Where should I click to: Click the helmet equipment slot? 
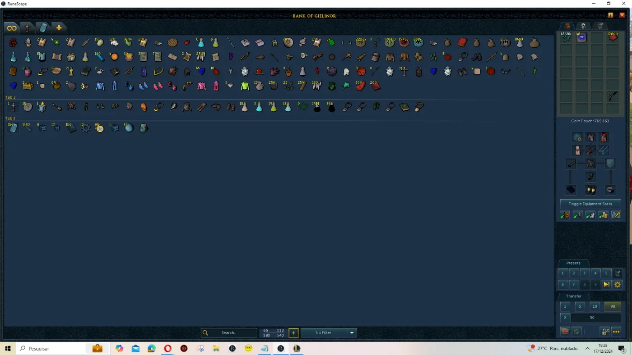(x=590, y=137)
